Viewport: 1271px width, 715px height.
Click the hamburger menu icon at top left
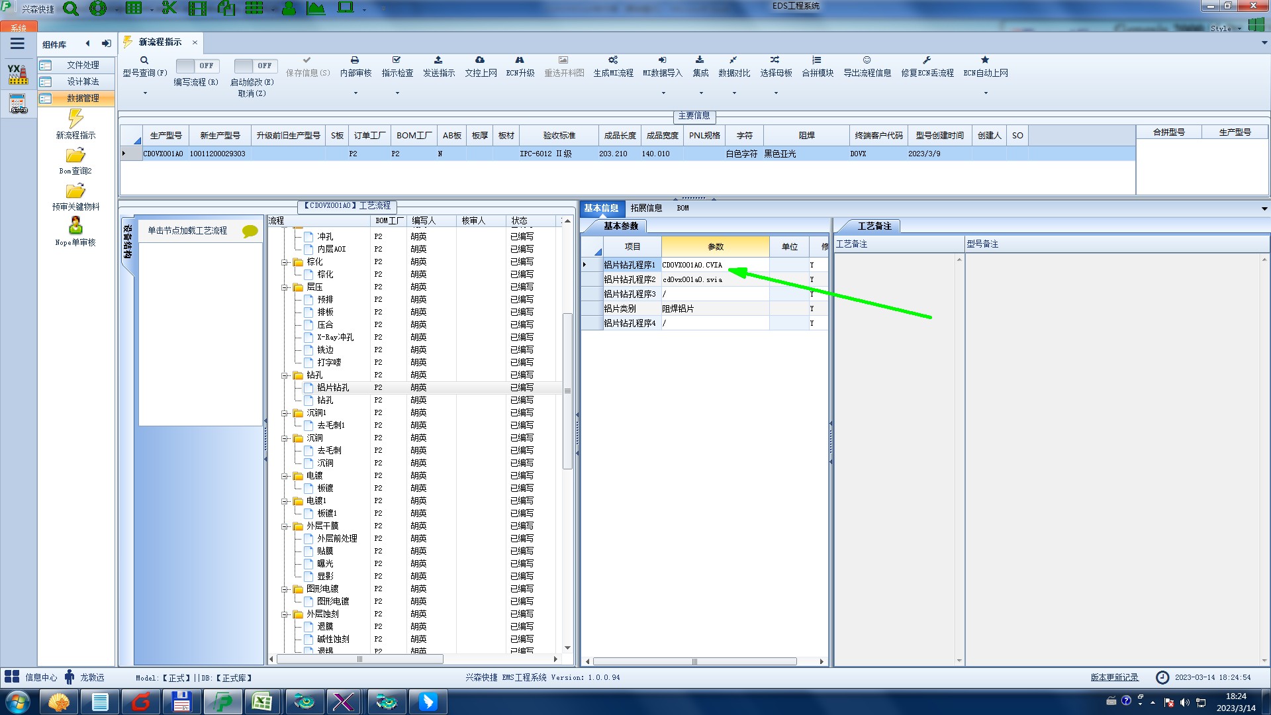pyautogui.click(x=17, y=44)
